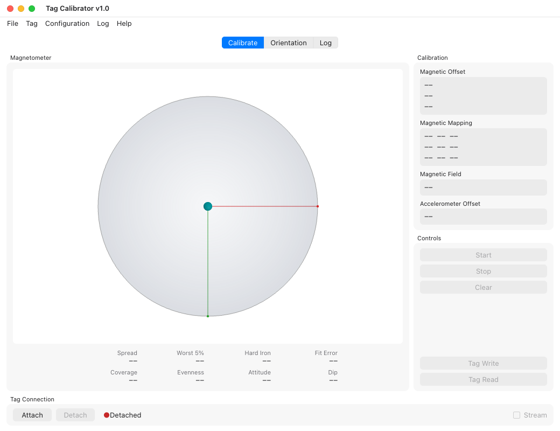The width and height of the screenshot is (560, 431).
Task: Click the Calibration section heading
Action: 432,58
